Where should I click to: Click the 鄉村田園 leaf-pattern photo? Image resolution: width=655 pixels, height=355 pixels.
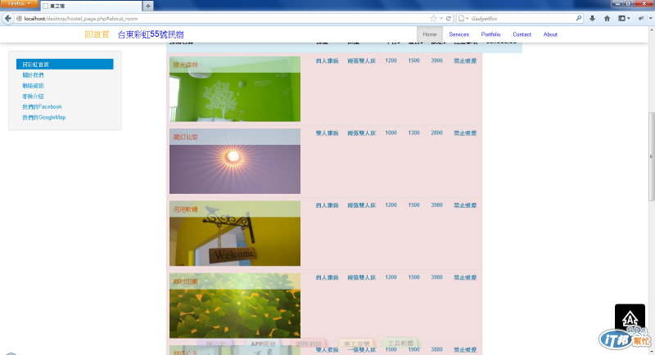235,305
